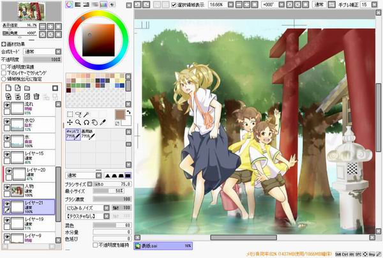Toggle the 選択領域表示 checkbox
The height and width of the screenshot is (258, 383).
(x=174, y=5)
